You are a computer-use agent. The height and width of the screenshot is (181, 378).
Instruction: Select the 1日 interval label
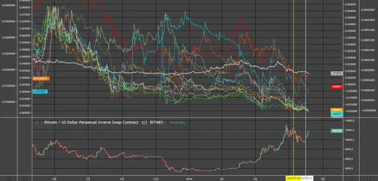click(x=144, y=122)
